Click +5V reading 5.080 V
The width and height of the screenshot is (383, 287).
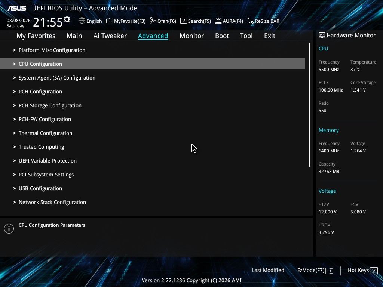[358, 212]
